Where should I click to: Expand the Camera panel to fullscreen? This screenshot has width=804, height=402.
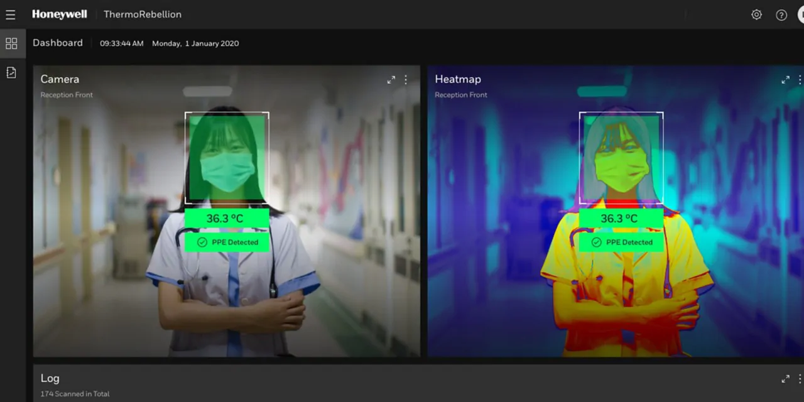pyautogui.click(x=391, y=80)
